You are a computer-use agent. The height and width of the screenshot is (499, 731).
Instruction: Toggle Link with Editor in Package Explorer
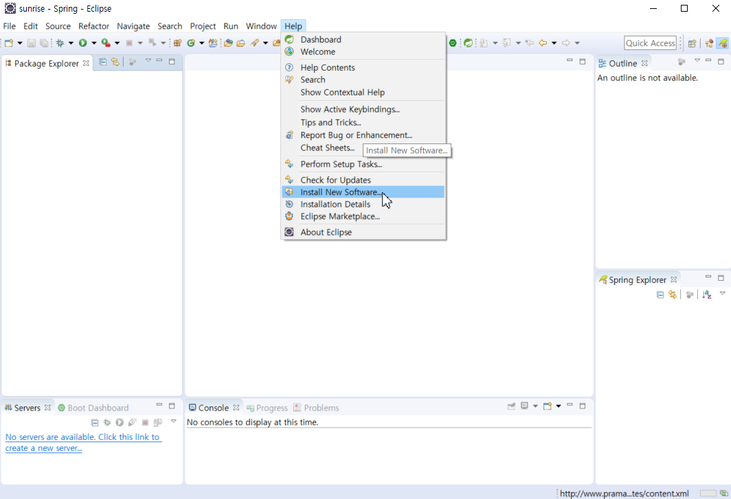point(115,62)
